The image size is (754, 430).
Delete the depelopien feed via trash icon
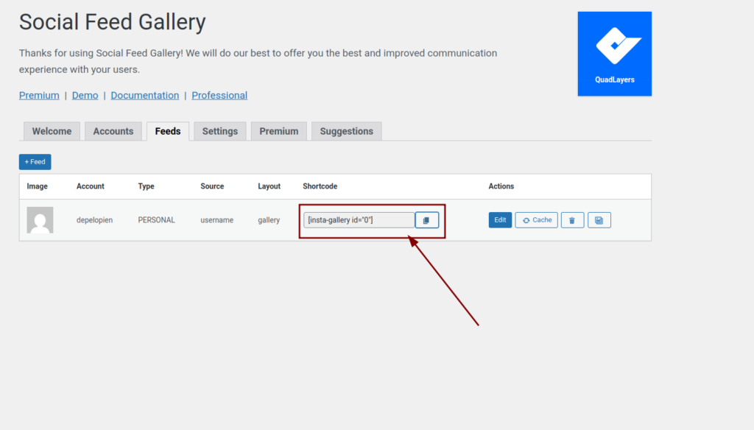point(572,220)
